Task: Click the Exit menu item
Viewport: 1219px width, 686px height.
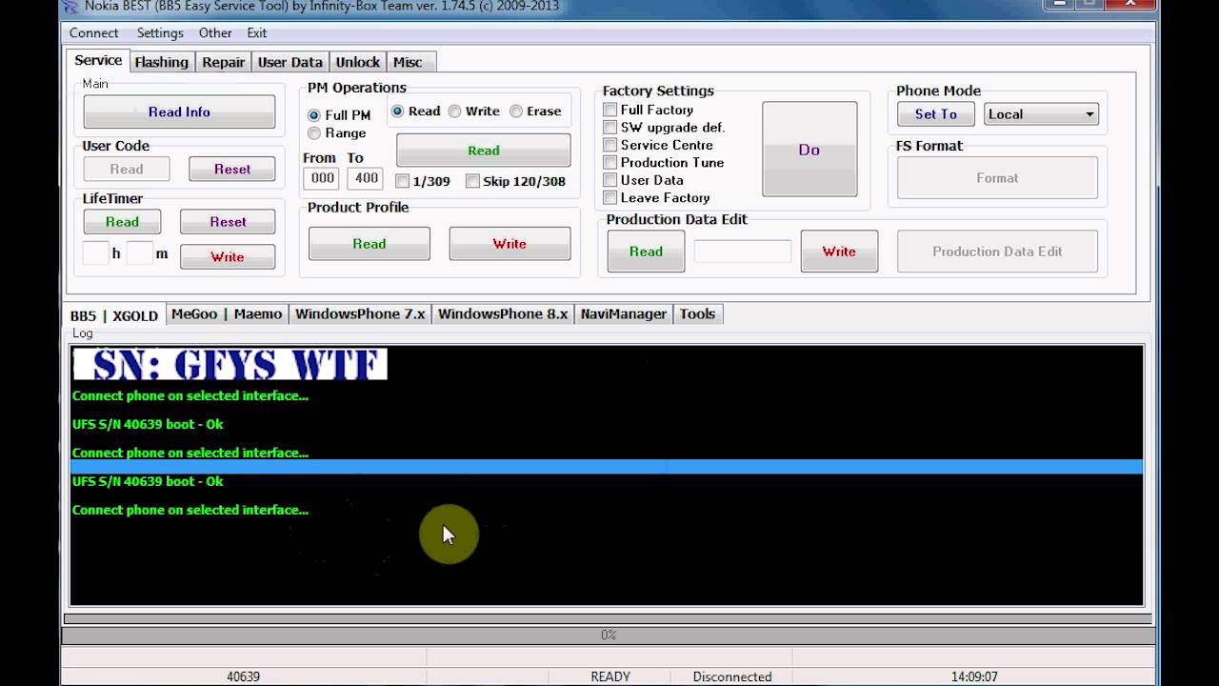Action: 257,32
